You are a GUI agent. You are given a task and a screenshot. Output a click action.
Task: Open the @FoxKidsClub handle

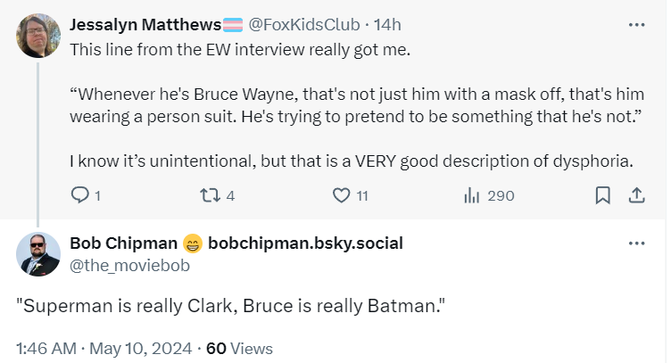pos(304,25)
